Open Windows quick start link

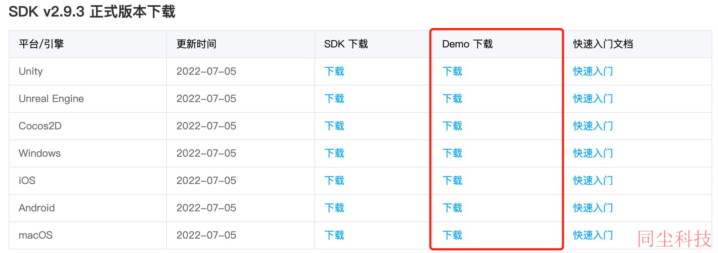point(593,153)
